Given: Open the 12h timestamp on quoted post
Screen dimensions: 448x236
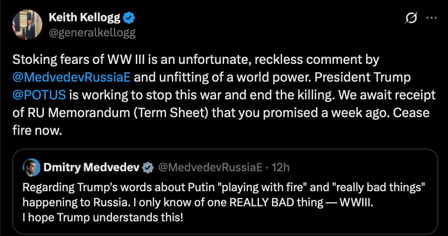Looking at the screenshot, I should pyautogui.click(x=280, y=167).
